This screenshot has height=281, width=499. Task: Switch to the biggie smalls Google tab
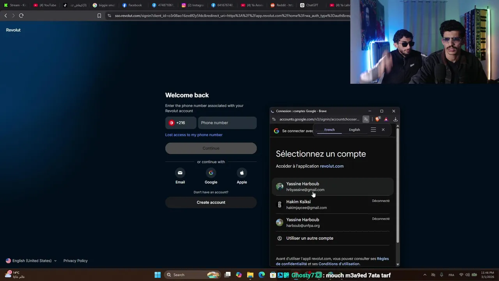tap(103, 5)
